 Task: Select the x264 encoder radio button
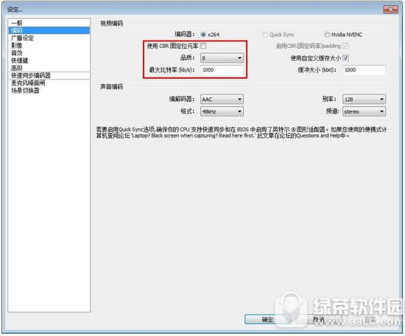click(x=203, y=35)
